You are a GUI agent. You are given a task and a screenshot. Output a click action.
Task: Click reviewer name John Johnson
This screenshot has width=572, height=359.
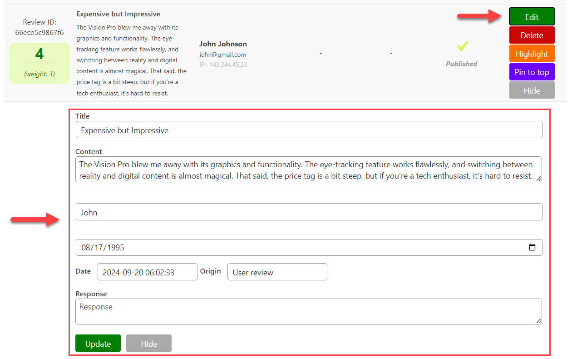[x=223, y=44]
